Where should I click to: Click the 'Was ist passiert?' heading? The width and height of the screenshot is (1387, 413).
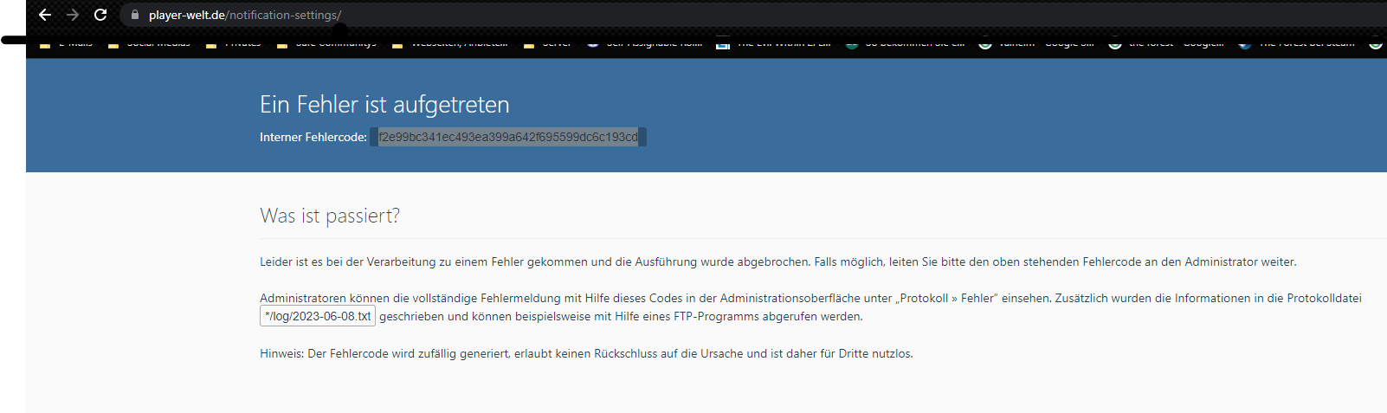coord(330,216)
